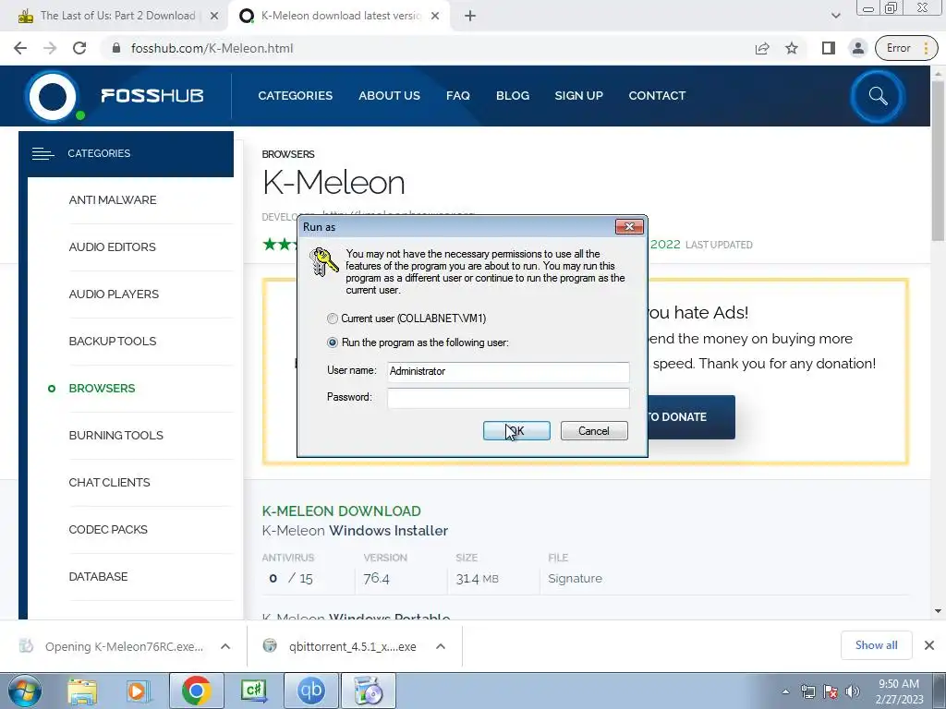This screenshot has height=709, width=946.
Task: Open ABOUT US in the navigation
Action: pyautogui.click(x=389, y=95)
